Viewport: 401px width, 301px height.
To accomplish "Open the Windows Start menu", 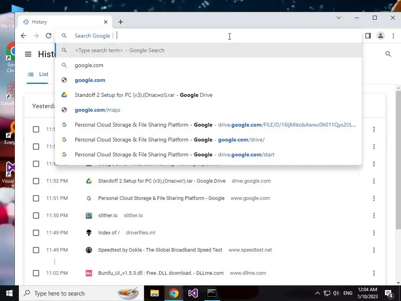I will [x=9, y=293].
